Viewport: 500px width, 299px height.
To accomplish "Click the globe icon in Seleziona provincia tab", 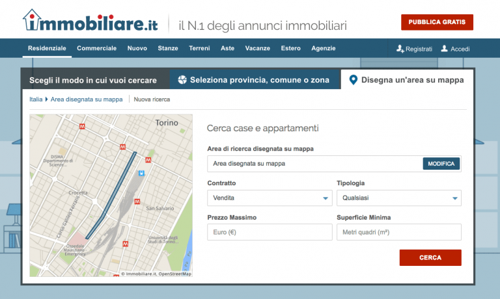I will (182, 79).
